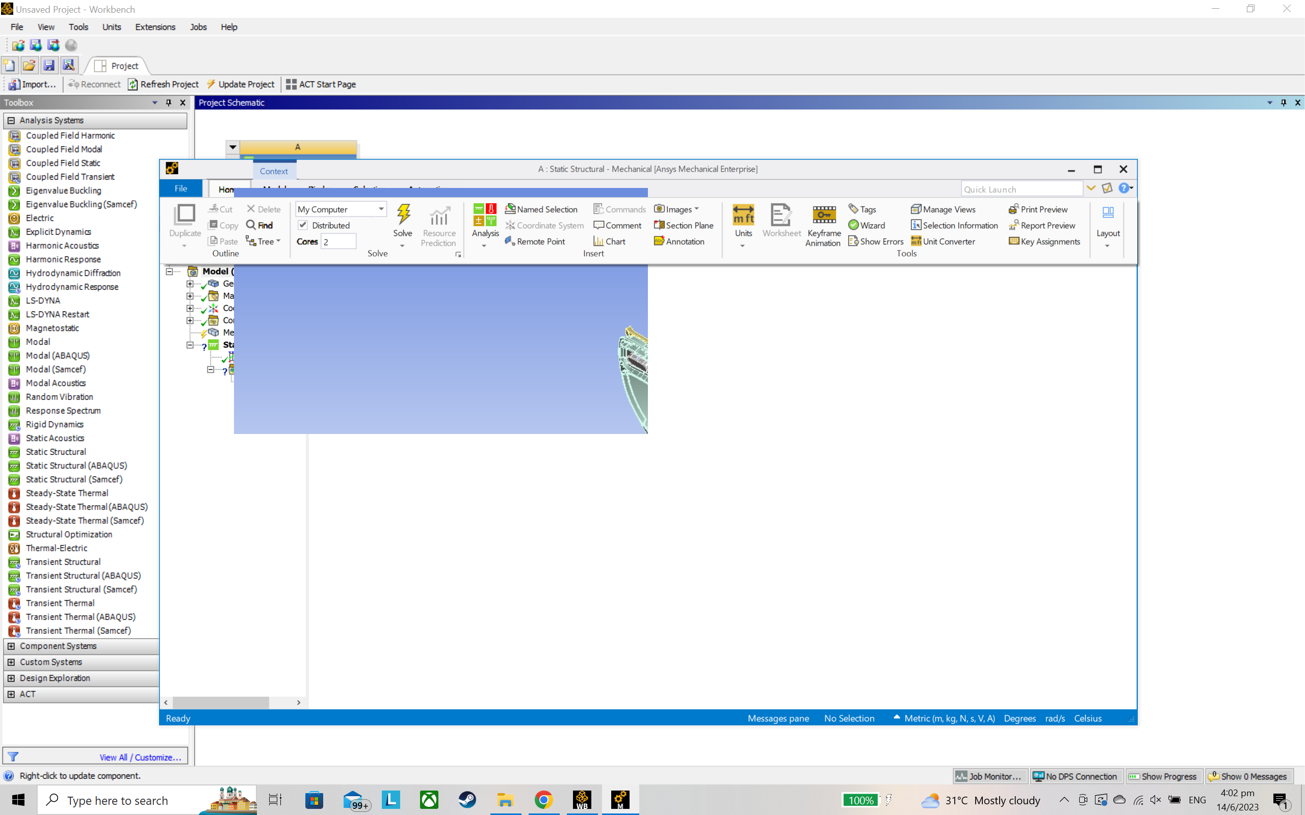
Task: Click the Solve lightning bolt icon
Action: (x=403, y=214)
